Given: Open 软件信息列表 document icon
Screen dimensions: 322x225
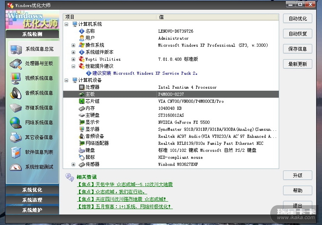Looking at the screenshot, I should pyautogui.click(x=16, y=152).
